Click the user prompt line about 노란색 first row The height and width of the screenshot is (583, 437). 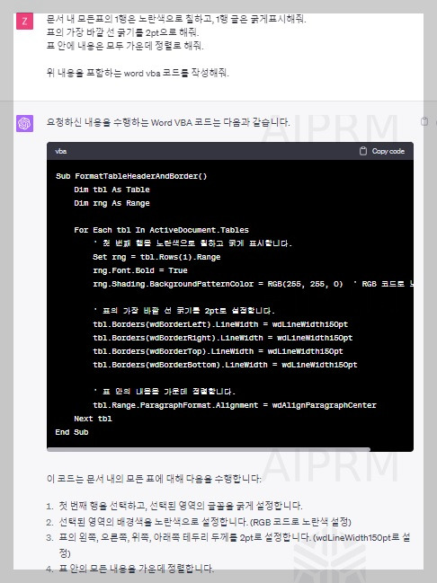[x=176, y=19]
